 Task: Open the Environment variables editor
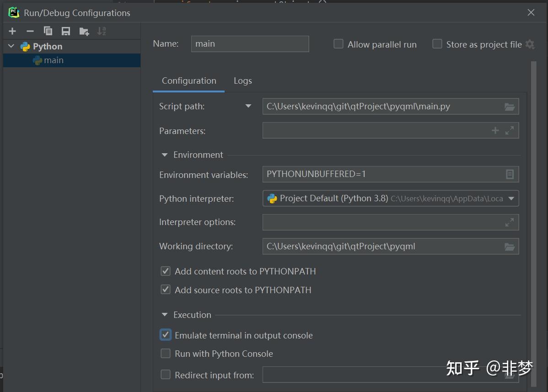coord(510,174)
